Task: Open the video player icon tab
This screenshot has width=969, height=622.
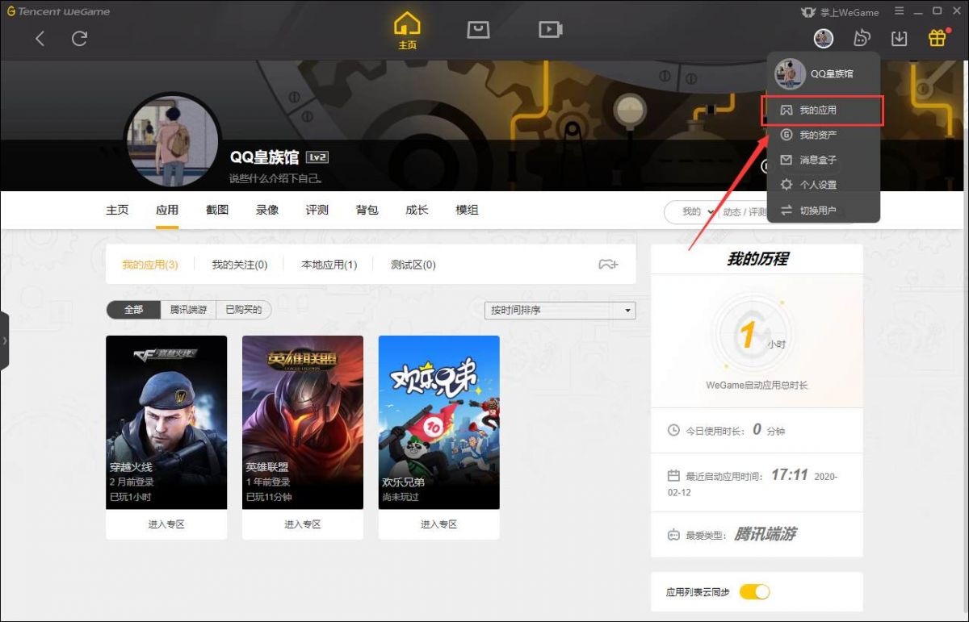Action: click(x=550, y=30)
